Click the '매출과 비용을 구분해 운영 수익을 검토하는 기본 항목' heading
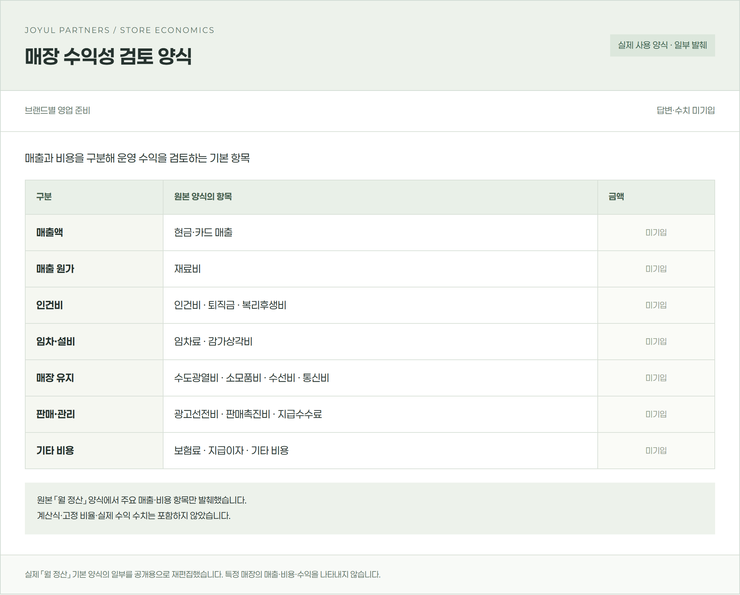 coord(137,158)
